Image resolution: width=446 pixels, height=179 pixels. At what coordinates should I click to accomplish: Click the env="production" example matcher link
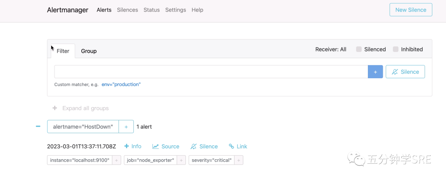coord(121,84)
